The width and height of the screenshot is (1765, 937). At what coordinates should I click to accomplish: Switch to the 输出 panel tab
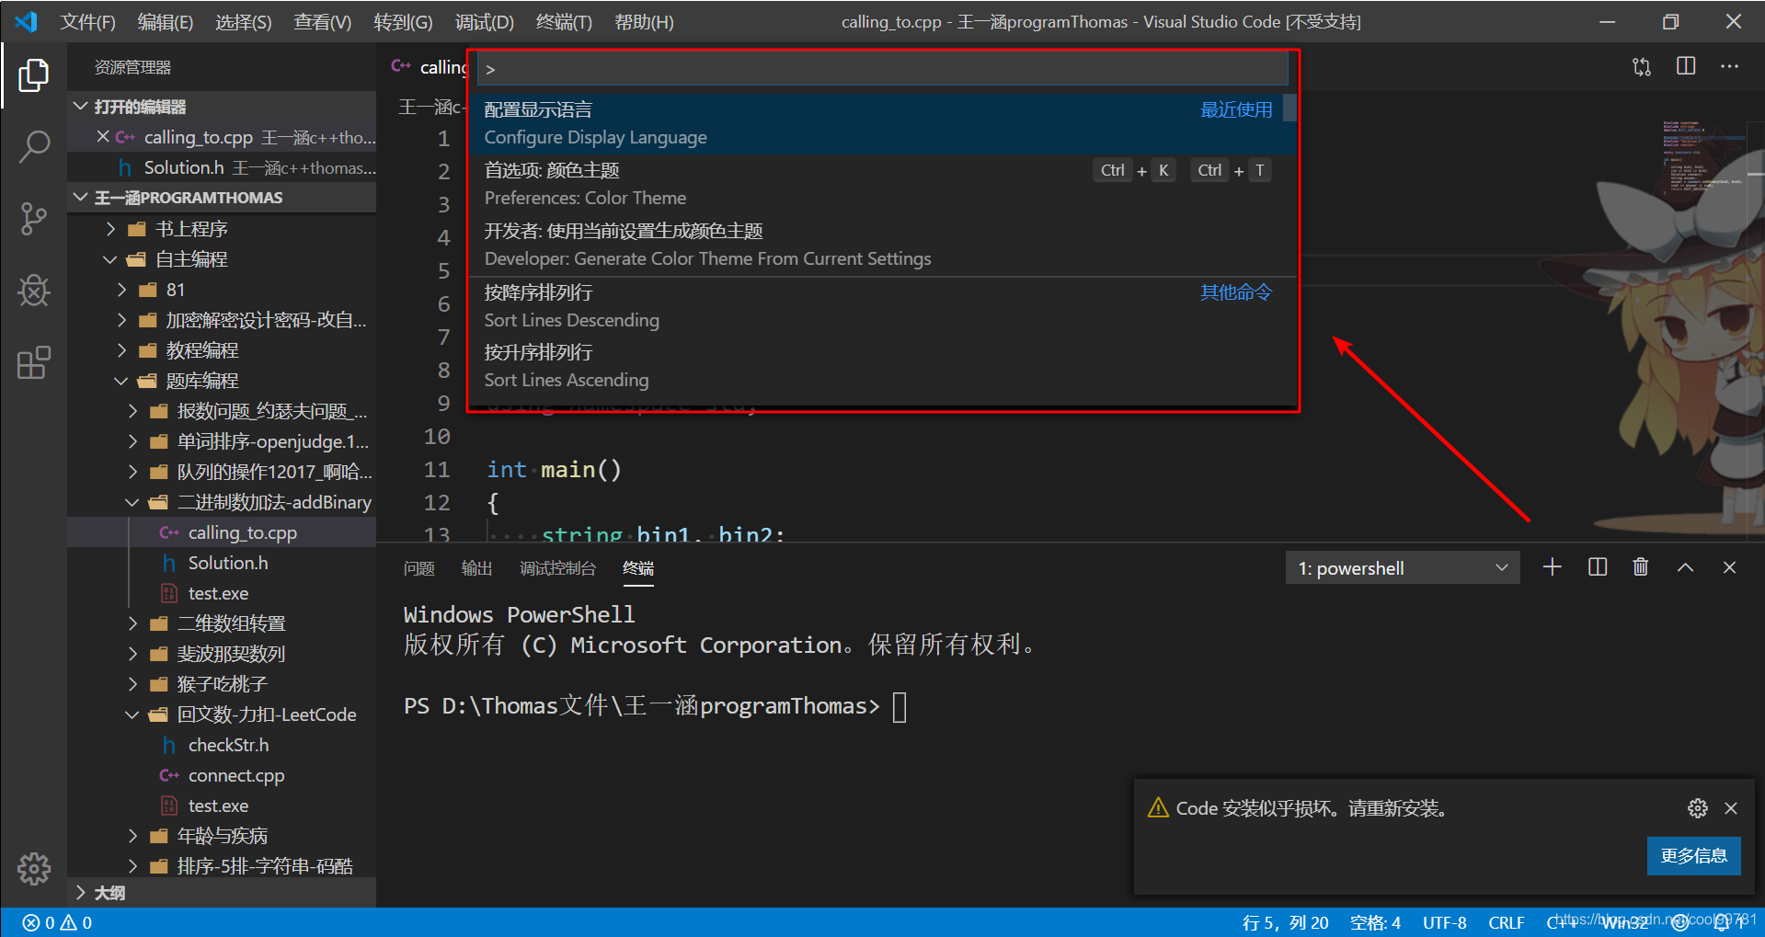click(476, 568)
